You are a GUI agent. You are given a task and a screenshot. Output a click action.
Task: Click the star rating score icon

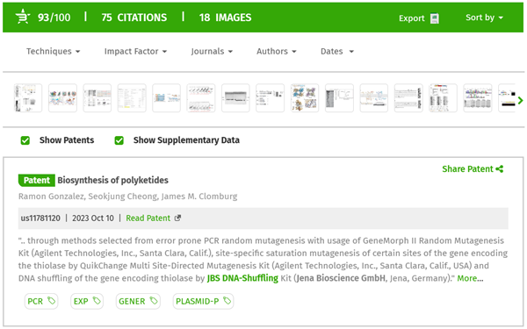pos(23,17)
